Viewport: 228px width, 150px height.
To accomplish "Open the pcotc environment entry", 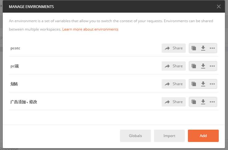I will (x=15, y=48).
